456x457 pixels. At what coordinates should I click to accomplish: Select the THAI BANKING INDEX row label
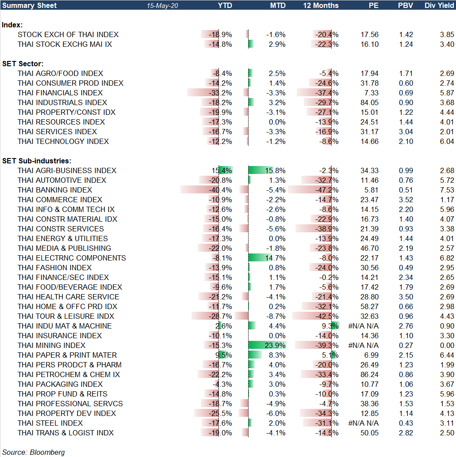(55, 190)
